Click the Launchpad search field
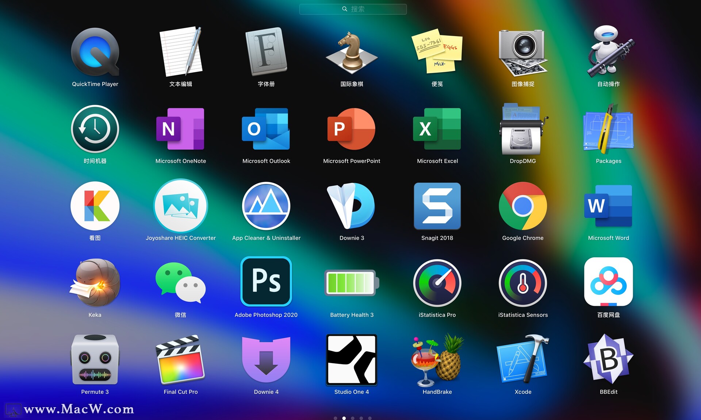 coord(353,9)
